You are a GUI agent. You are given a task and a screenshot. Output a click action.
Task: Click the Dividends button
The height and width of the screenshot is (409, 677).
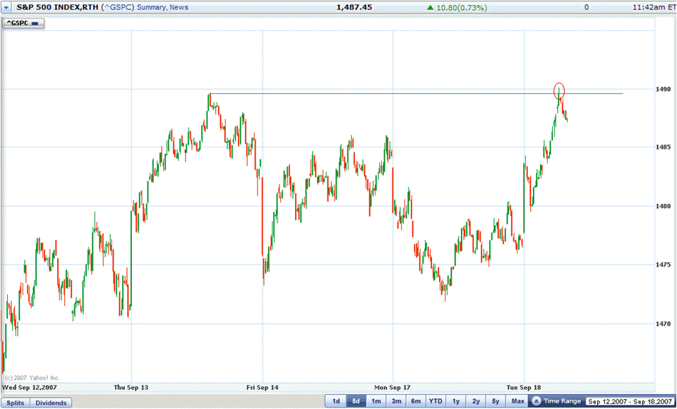[x=51, y=403]
